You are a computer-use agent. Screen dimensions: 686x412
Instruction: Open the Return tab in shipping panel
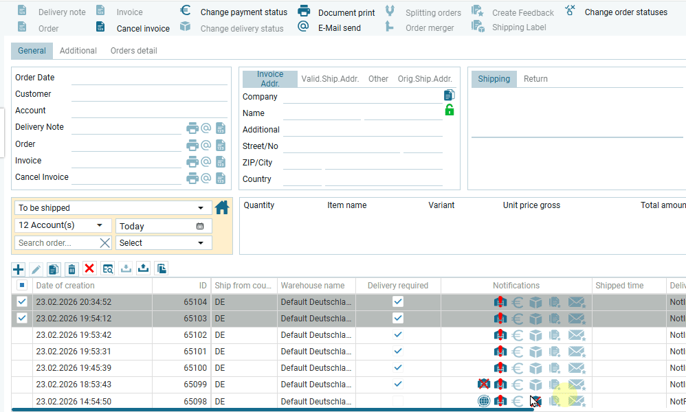[535, 79]
